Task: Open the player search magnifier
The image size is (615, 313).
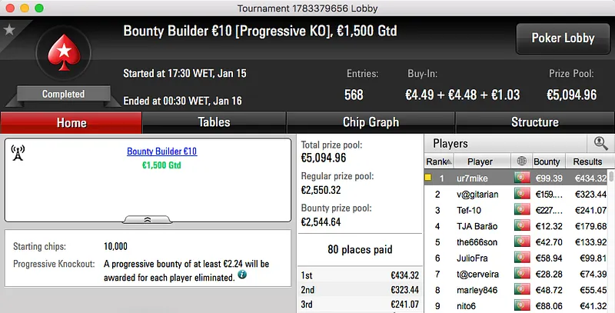Action: 600,143
